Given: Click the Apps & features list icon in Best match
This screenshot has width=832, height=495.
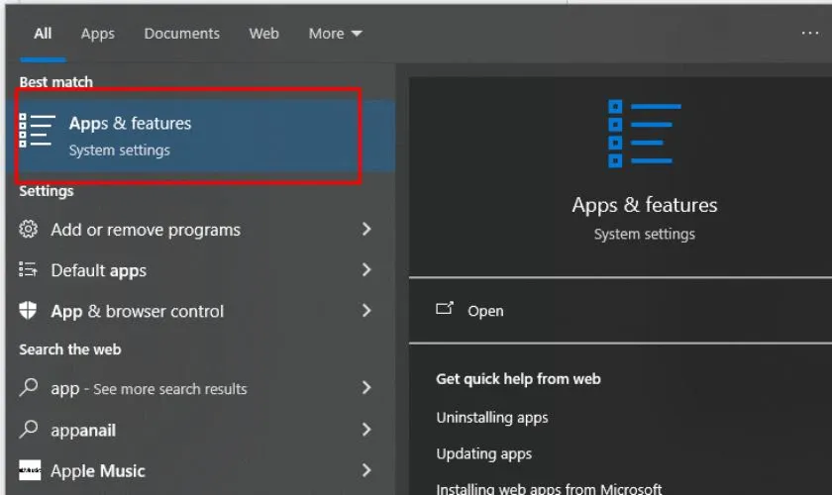Looking at the screenshot, I should tap(37, 132).
